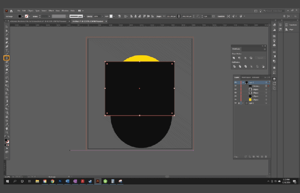Select the Direct Selection tool
300x193 pixels.
point(7,31)
